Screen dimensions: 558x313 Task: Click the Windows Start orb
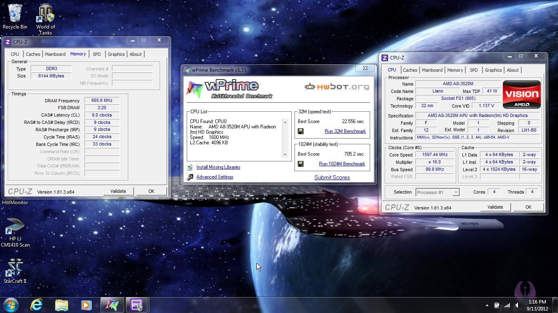click(x=11, y=305)
